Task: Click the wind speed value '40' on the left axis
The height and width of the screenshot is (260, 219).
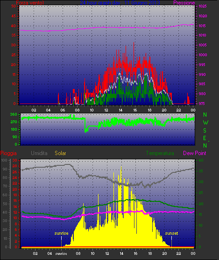Action: [x=14, y=26]
